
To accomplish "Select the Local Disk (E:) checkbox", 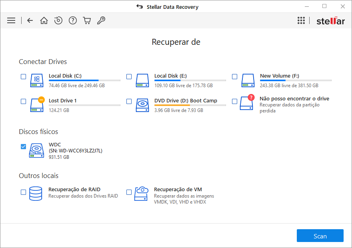I will pyautogui.click(x=129, y=76).
